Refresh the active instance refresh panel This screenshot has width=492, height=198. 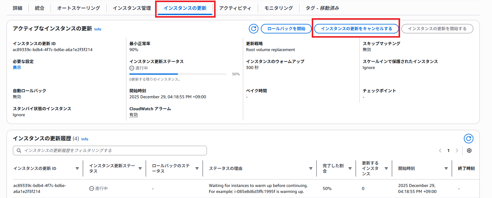tap(254, 29)
